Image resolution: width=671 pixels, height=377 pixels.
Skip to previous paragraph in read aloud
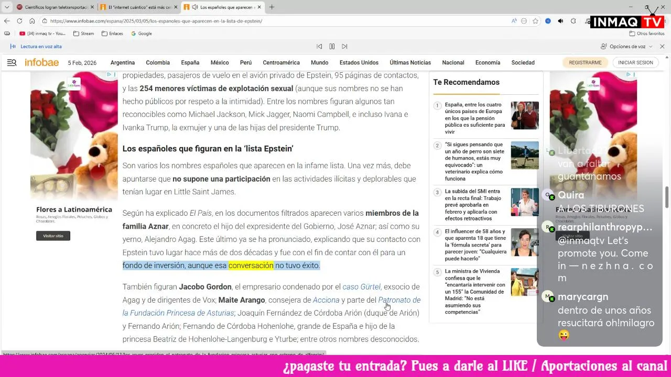click(319, 47)
